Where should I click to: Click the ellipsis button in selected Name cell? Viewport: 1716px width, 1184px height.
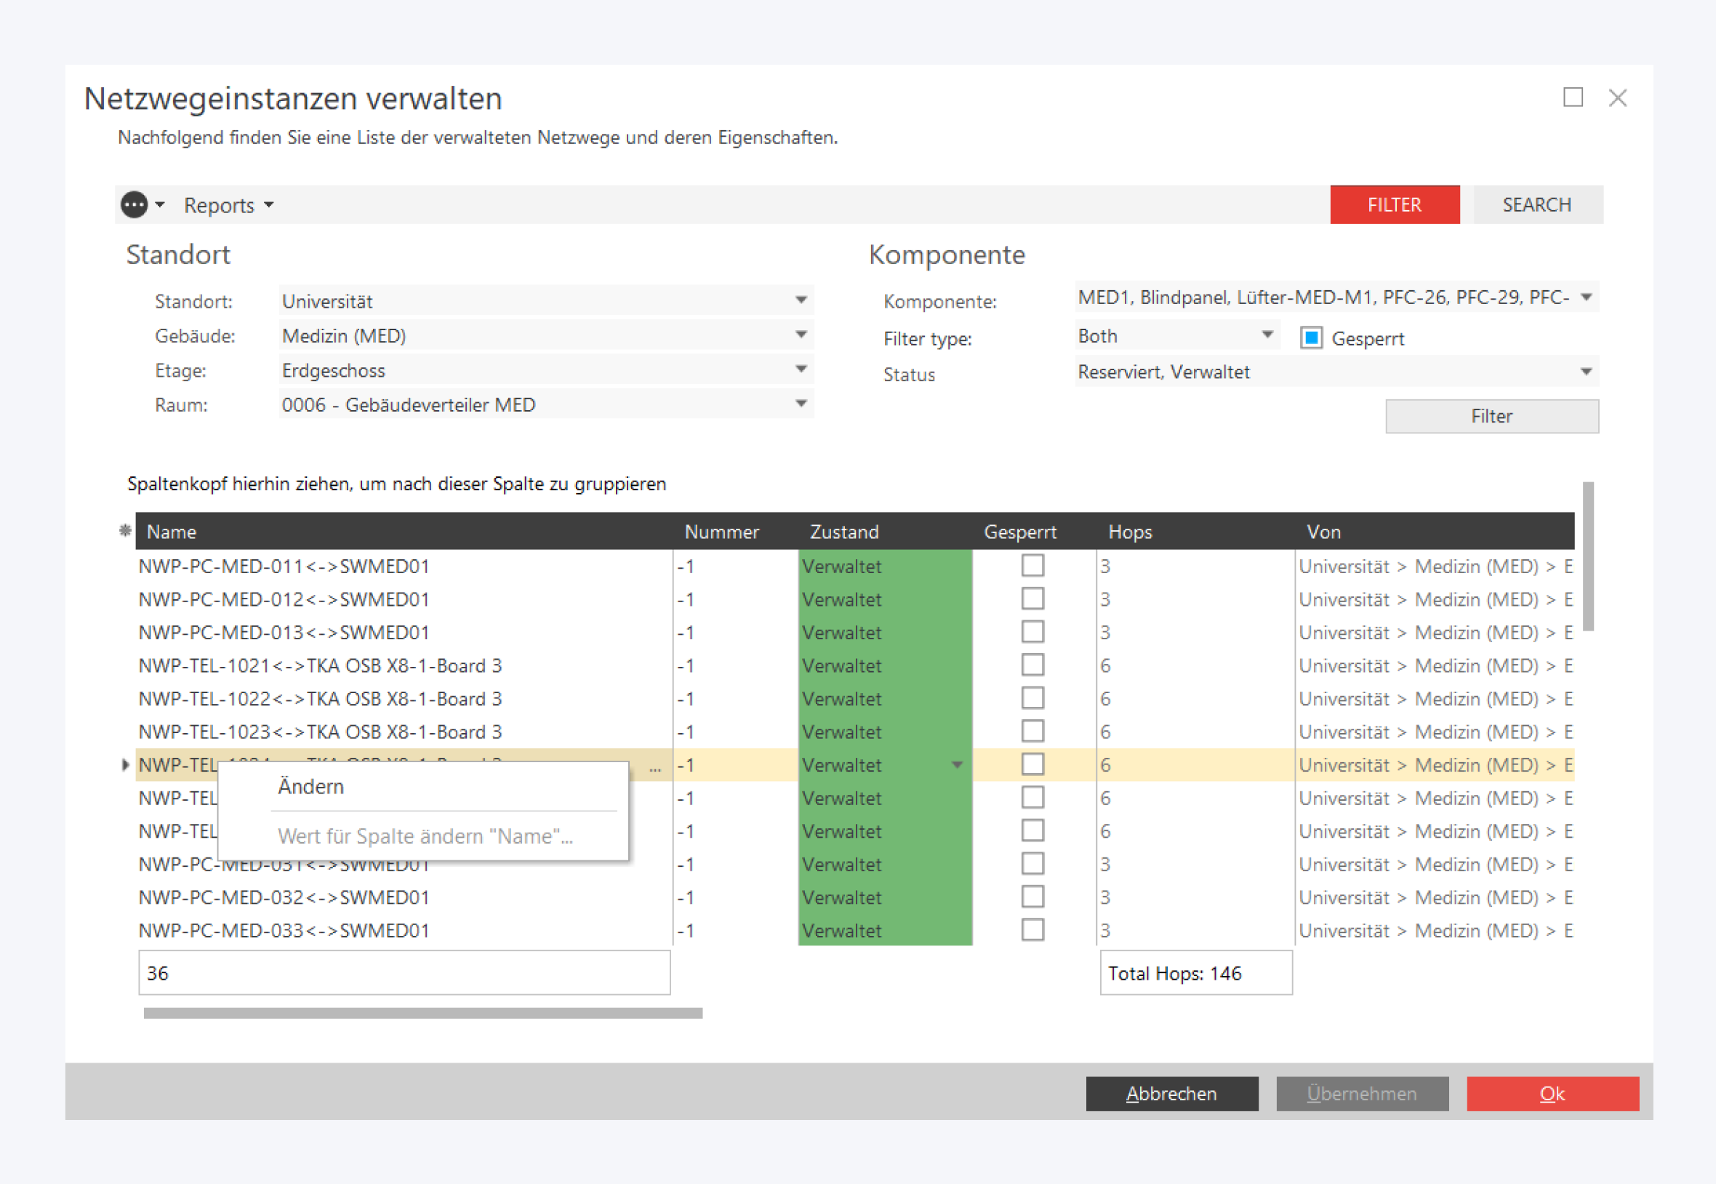pyautogui.click(x=655, y=767)
